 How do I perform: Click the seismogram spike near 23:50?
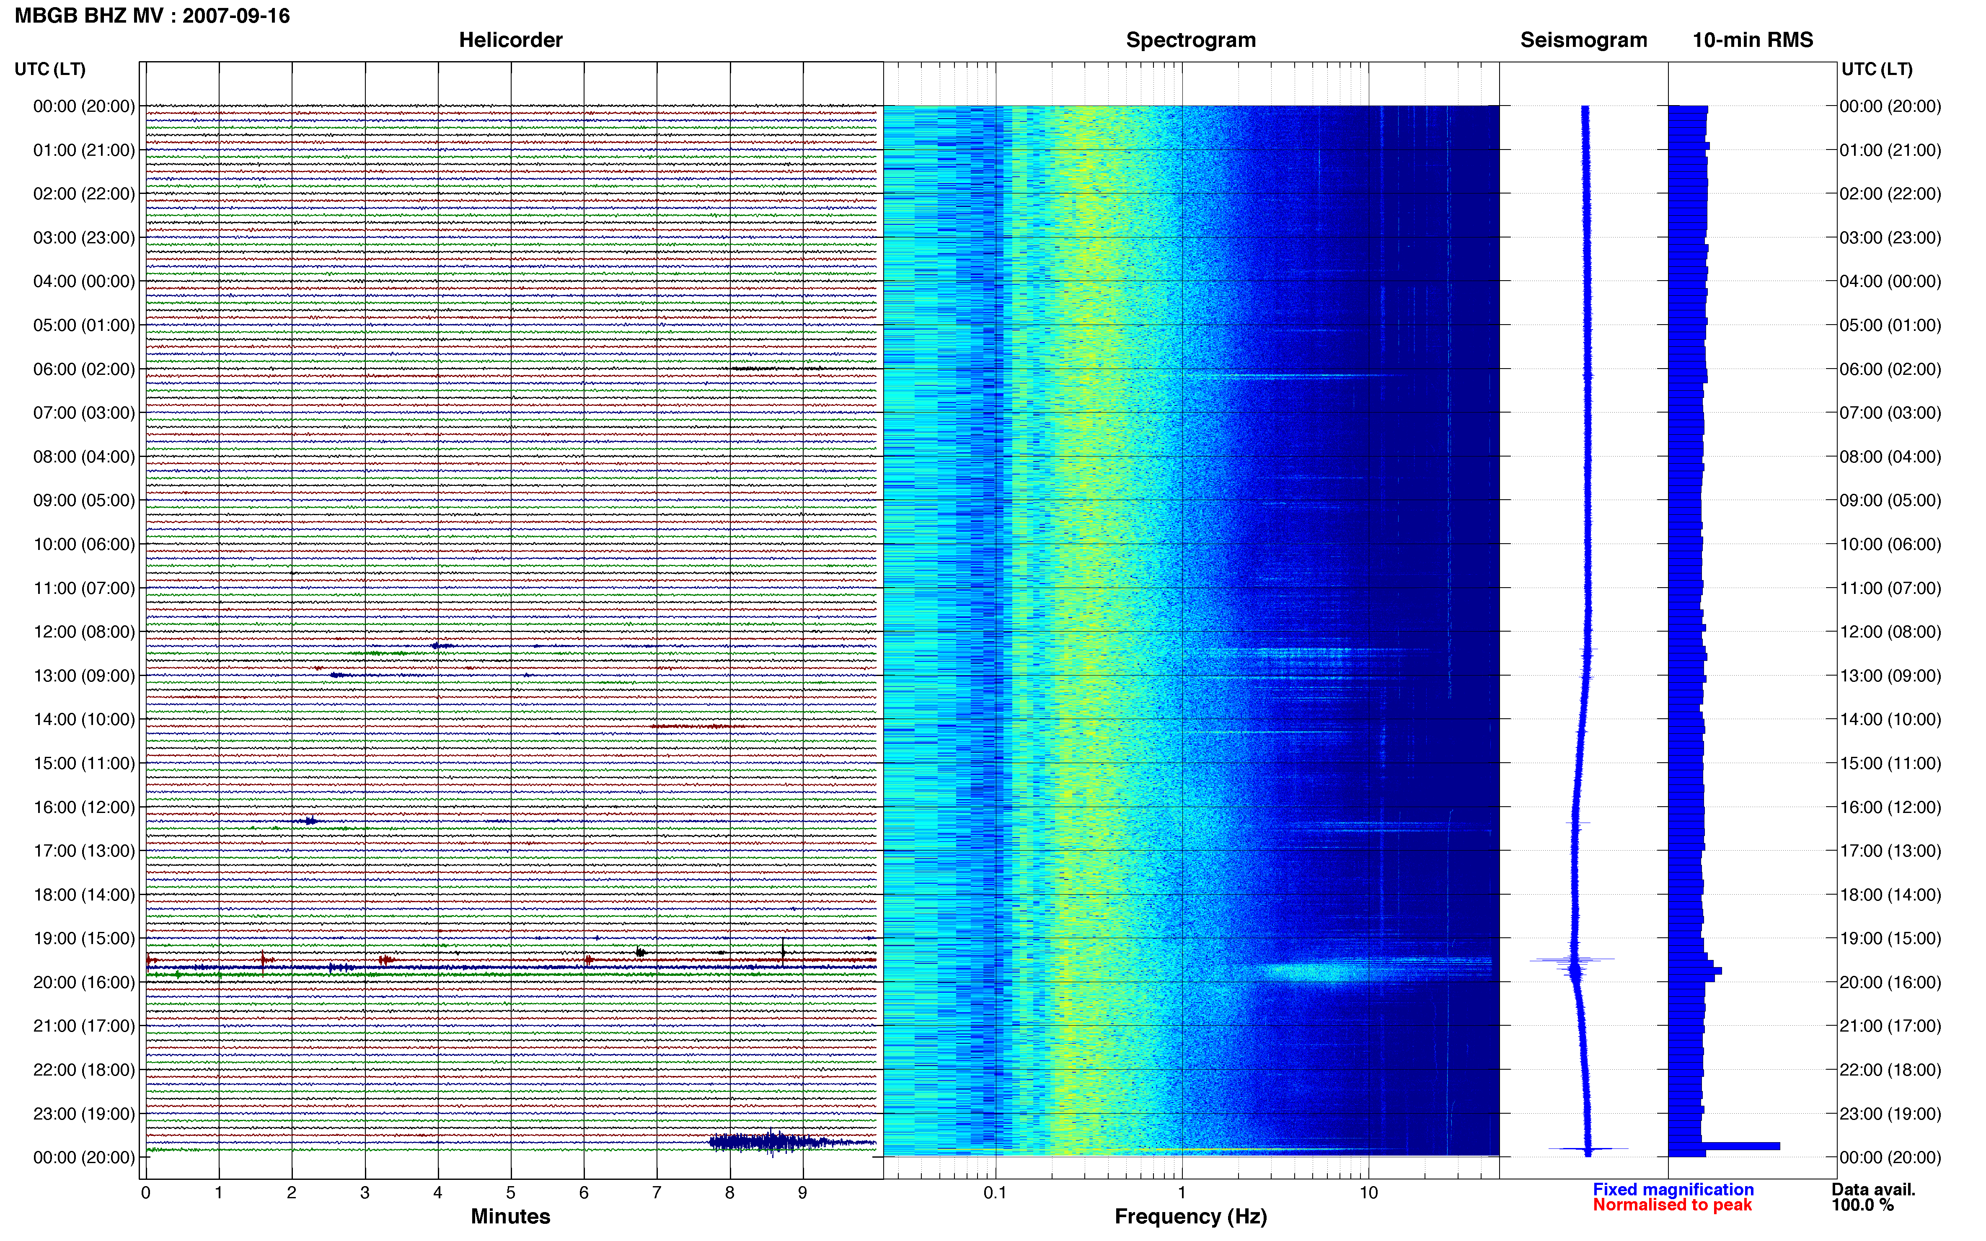(1588, 1149)
